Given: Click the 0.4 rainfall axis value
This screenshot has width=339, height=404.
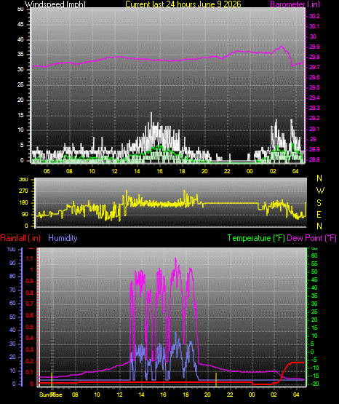Looking at the screenshot, I should click(30, 338).
